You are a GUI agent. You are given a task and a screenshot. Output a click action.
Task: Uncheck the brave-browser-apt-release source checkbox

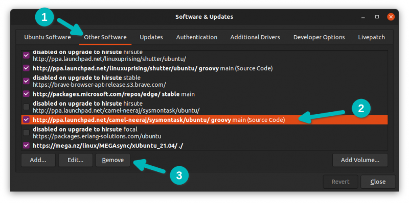point(27,81)
